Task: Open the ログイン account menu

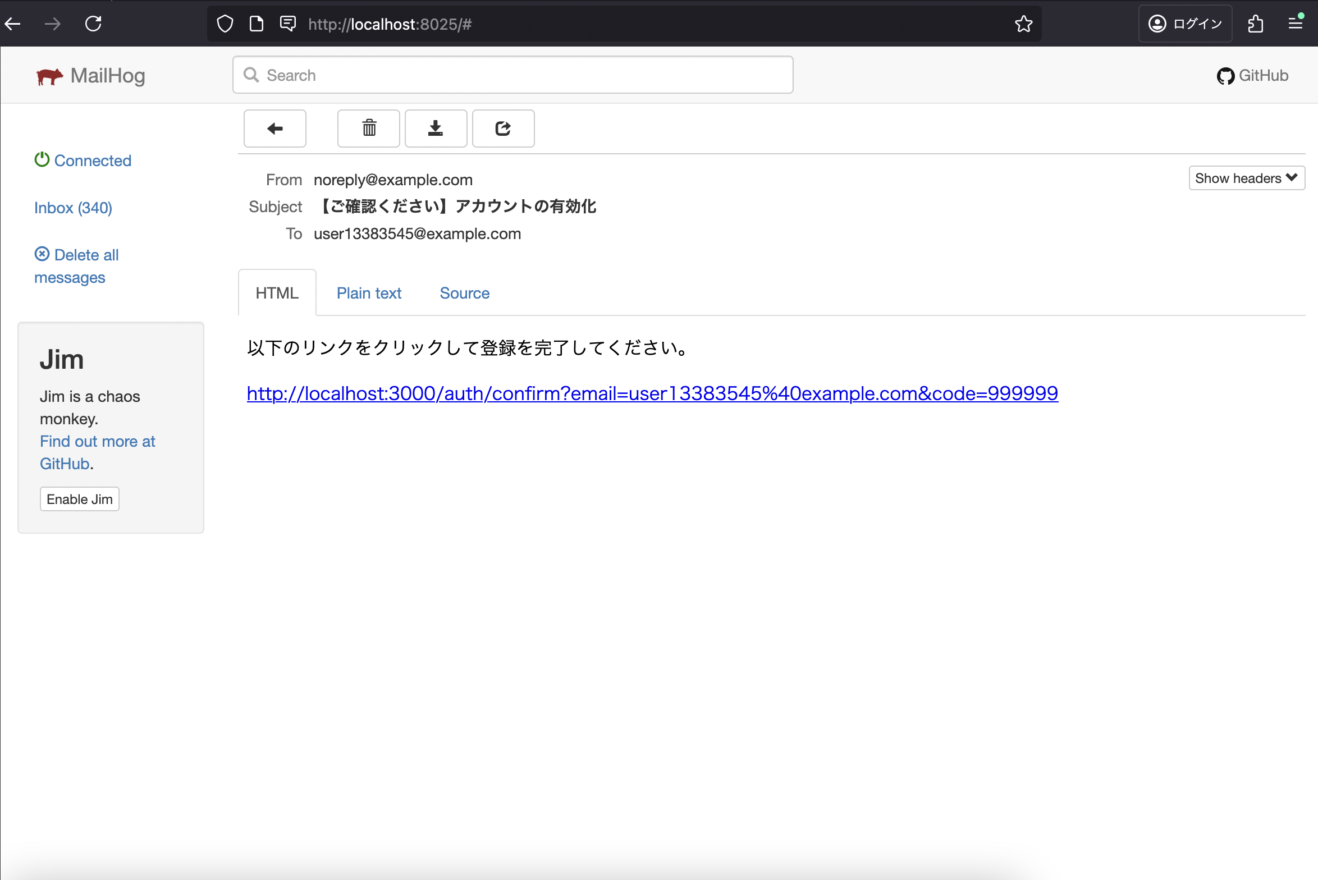Action: coord(1184,24)
